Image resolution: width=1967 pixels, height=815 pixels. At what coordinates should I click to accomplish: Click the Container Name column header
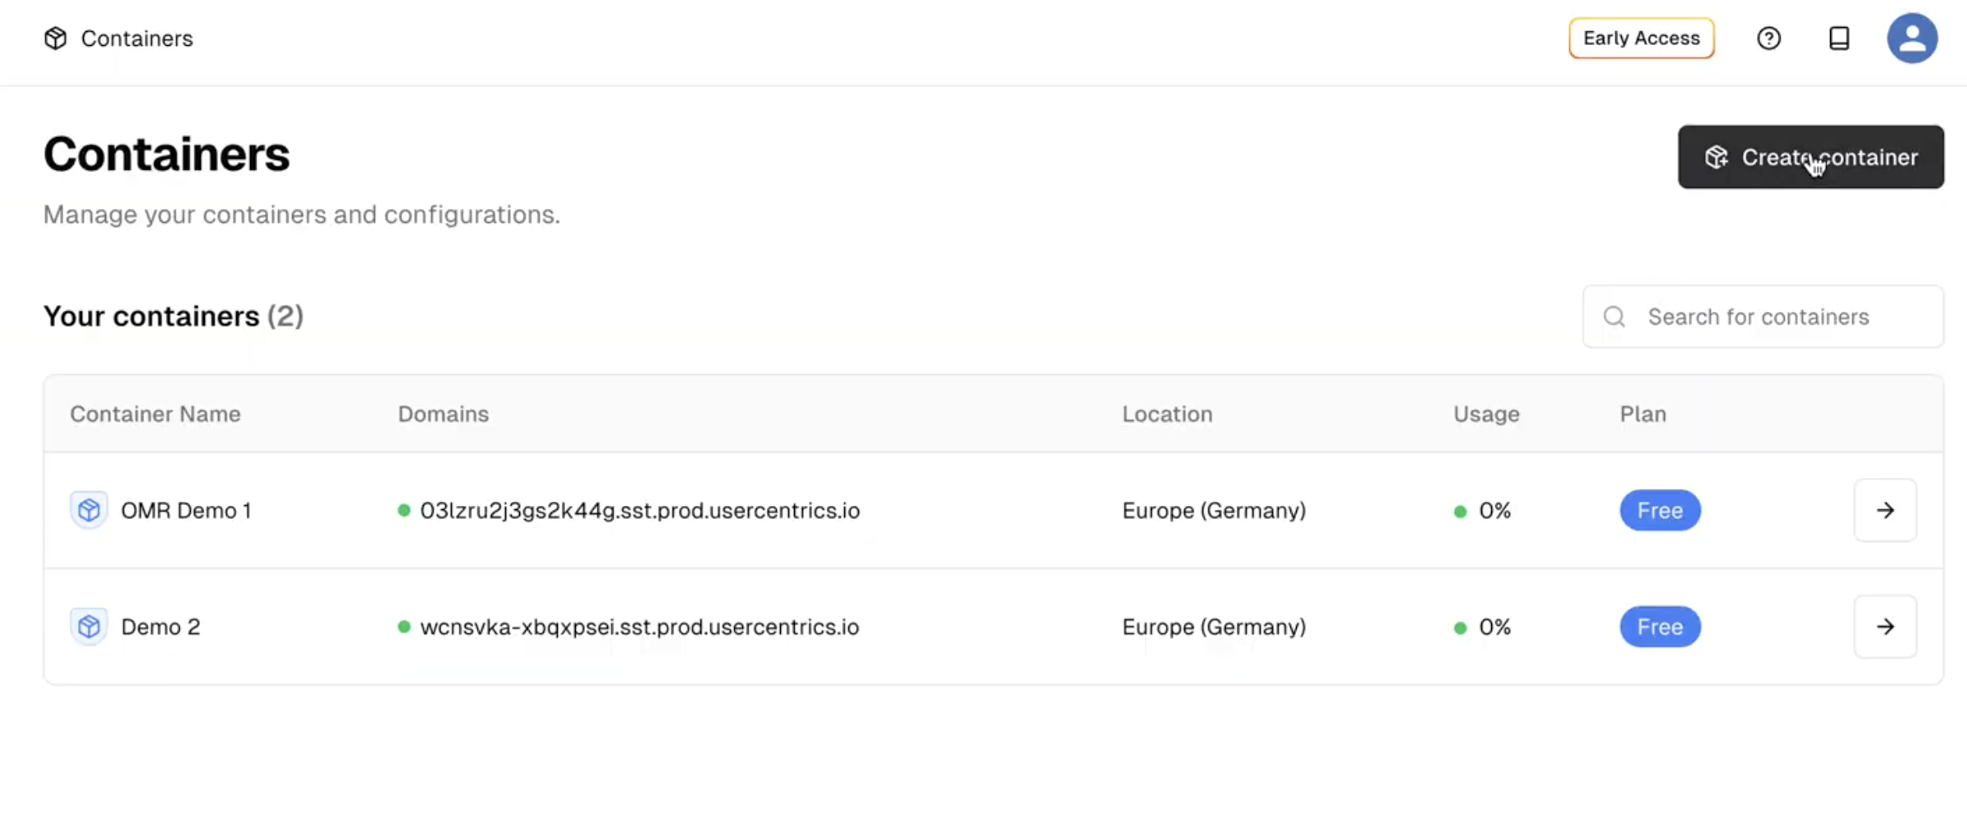[x=155, y=414]
